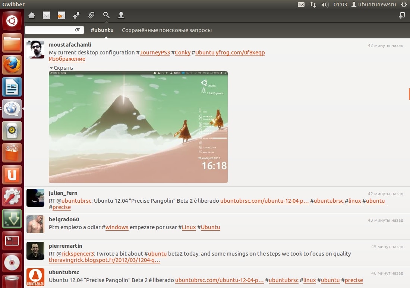Click the 01:03 clock in panel
The width and height of the screenshot is (410, 288).
pyautogui.click(x=340, y=4)
